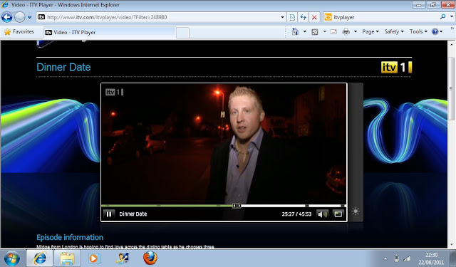Pause the video playback
Viewport: 456px width, 267px height.
pos(109,214)
